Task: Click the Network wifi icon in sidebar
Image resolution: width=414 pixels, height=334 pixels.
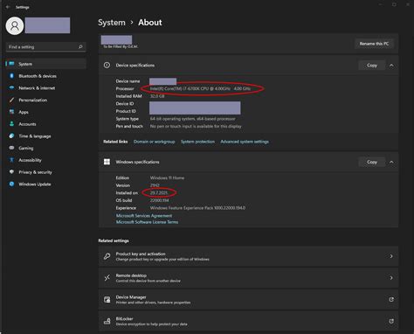Action: point(11,87)
